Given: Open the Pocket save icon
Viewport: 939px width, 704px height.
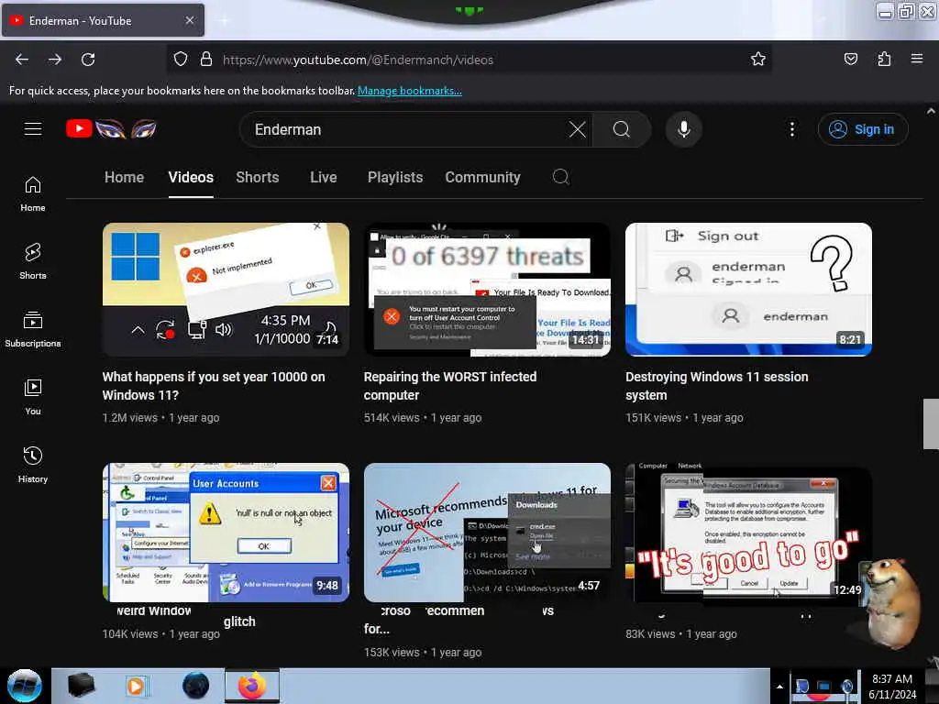Looking at the screenshot, I should click(x=850, y=59).
